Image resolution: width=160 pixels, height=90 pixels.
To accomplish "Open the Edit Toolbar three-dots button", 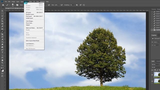I will pyautogui.click(x=2, y=65).
